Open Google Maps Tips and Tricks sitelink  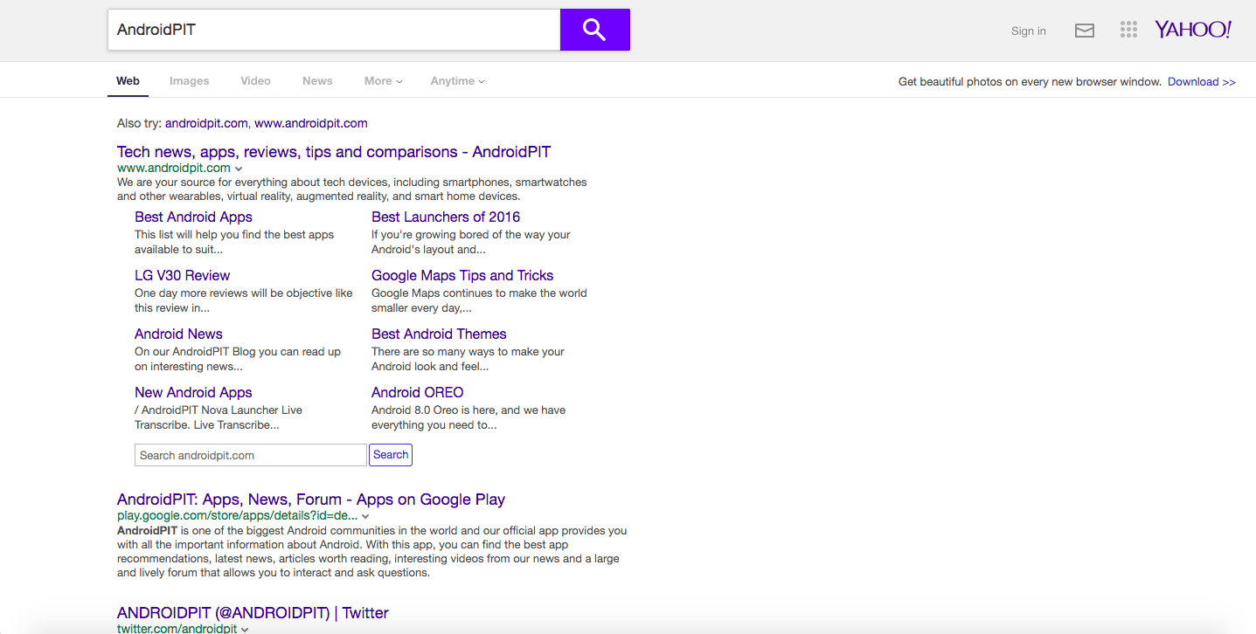coord(462,275)
